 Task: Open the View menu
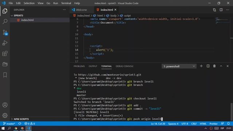tap(40, 3)
